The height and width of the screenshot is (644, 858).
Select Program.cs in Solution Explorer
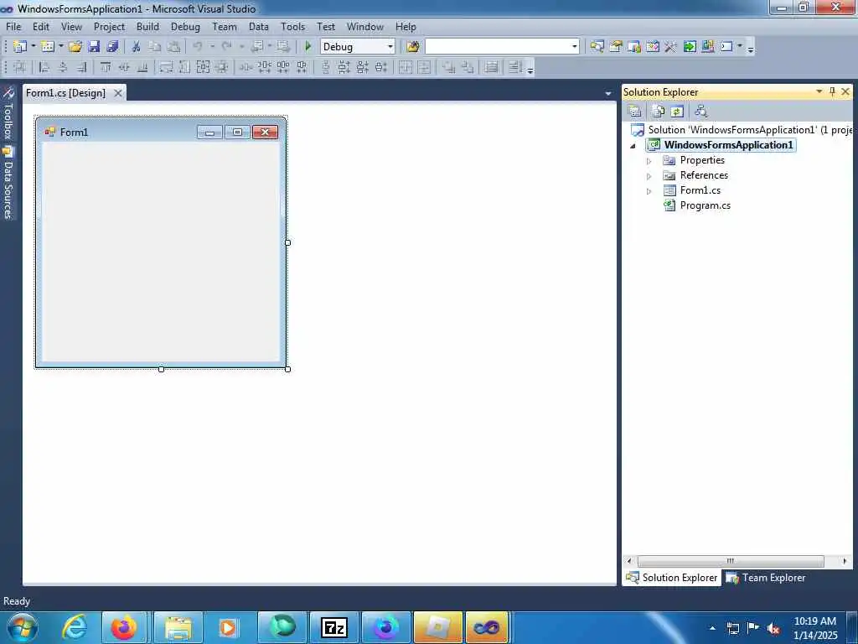[x=705, y=205]
